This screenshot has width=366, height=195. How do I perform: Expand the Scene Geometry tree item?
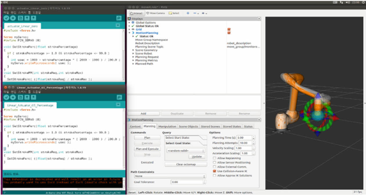pos(133,50)
